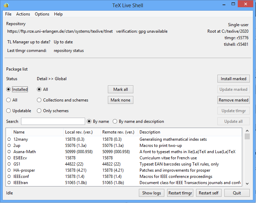
Task: Select the All detail radio button
Action: pos(39,89)
